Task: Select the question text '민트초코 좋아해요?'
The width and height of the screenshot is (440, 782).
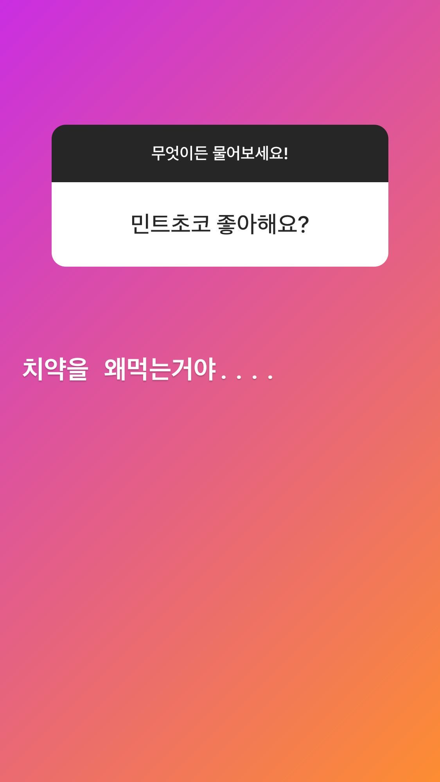Action: click(220, 224)
